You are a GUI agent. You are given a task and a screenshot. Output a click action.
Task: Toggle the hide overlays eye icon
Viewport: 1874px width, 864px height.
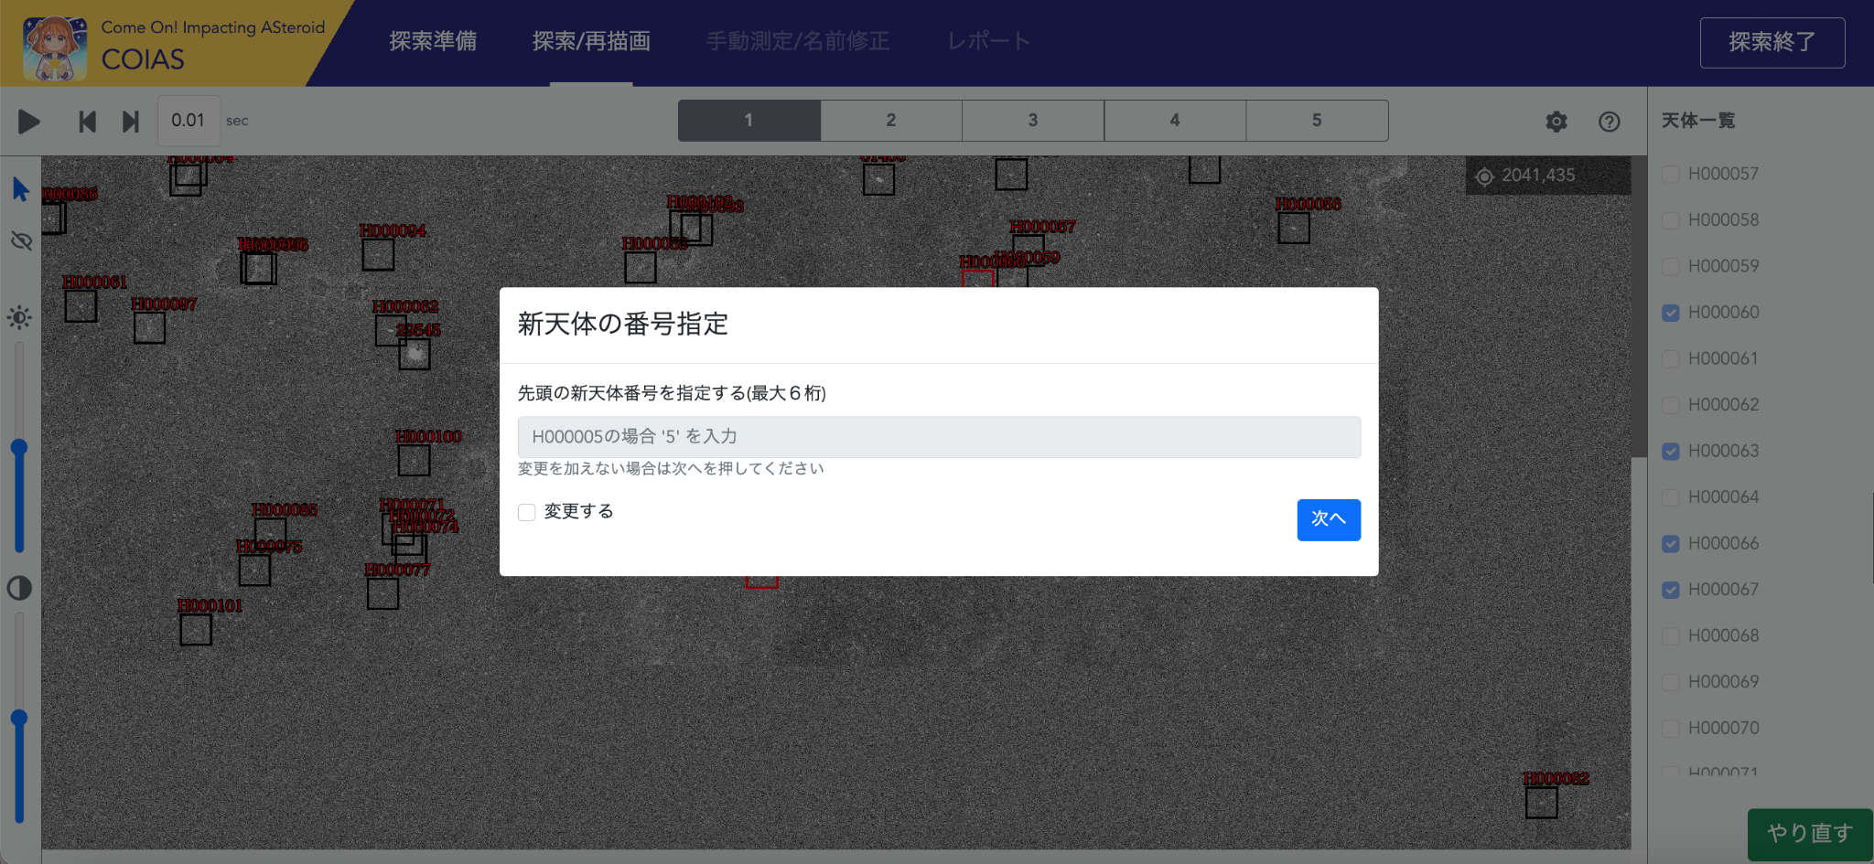(21, 240)
